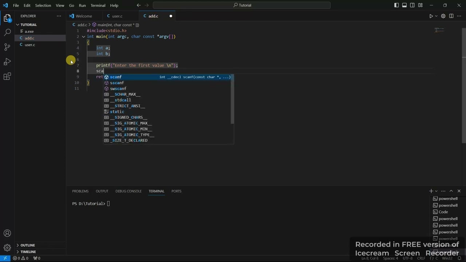Open the new terminal launch profile dropdown
466x262 pixels.
click(x=436, y=191)
